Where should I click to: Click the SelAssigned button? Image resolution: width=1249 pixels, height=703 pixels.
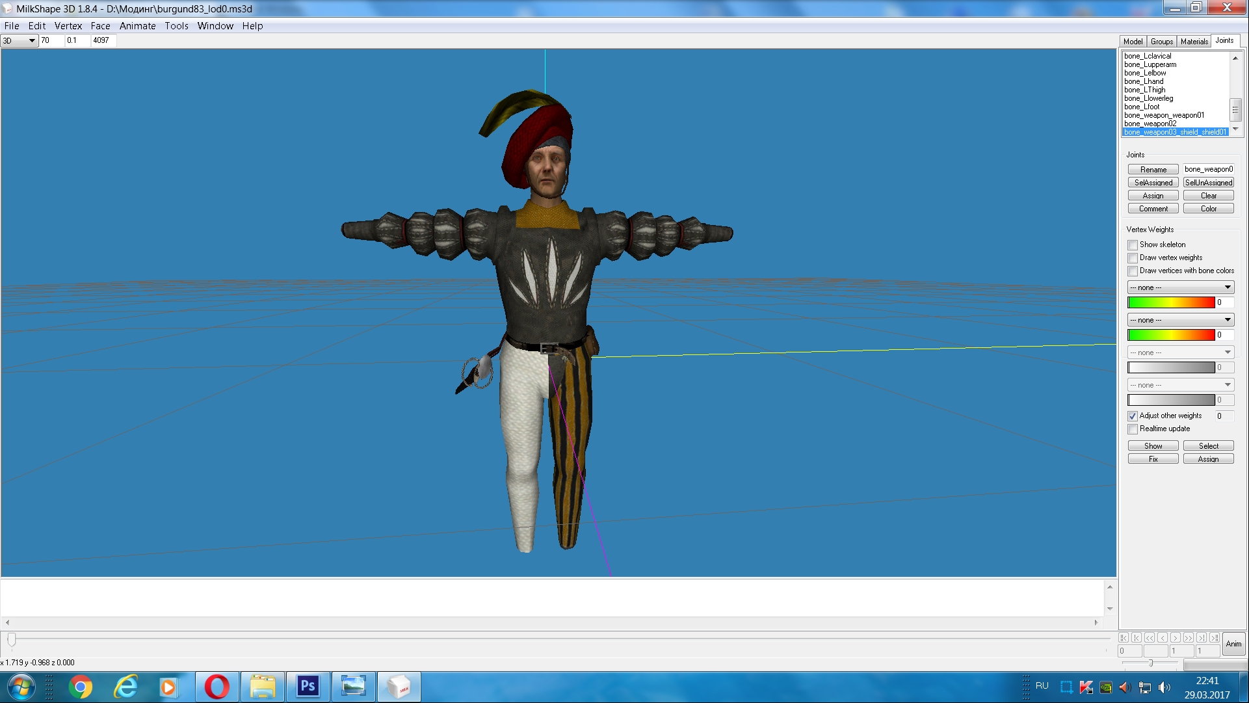click(x=1153, y=183)
